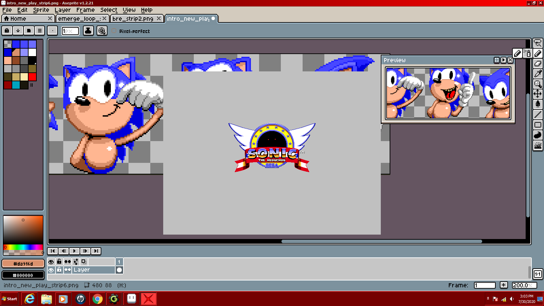
Task: Open the View menu
Action: pos(129,10)
